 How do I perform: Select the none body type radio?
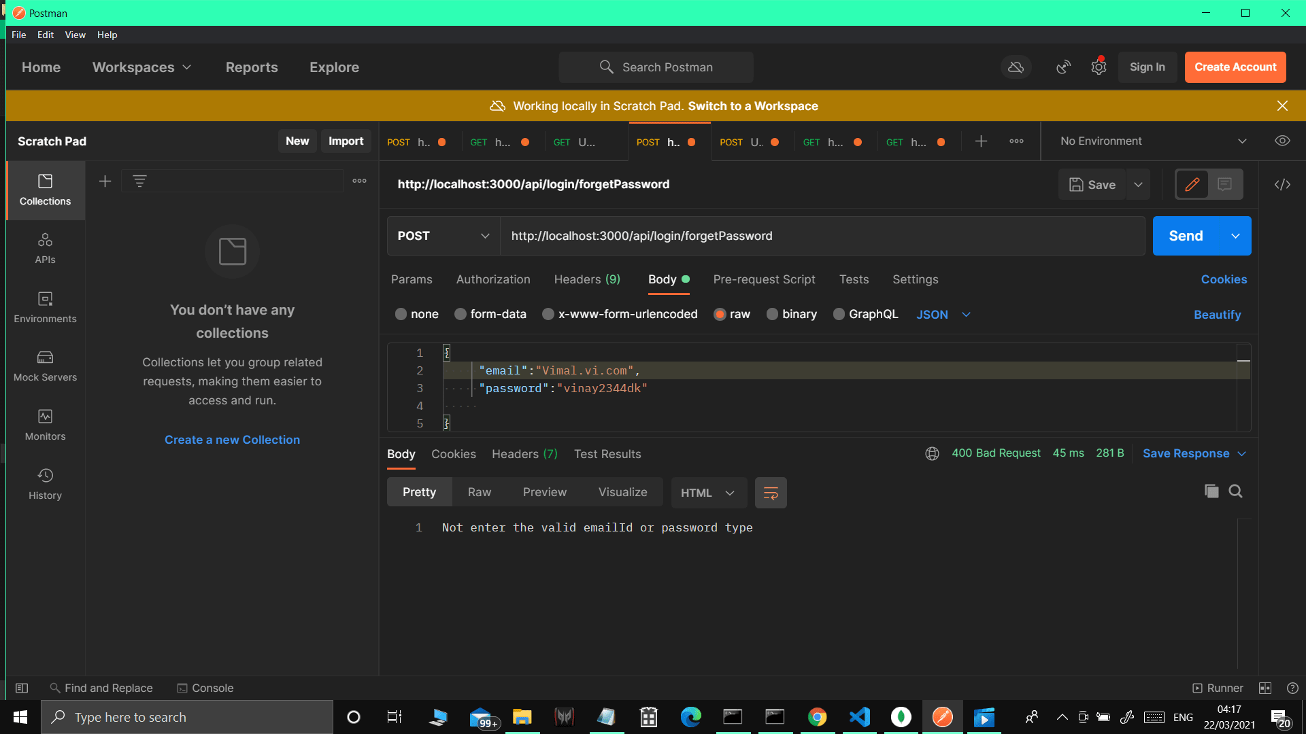tap(401, 314)
